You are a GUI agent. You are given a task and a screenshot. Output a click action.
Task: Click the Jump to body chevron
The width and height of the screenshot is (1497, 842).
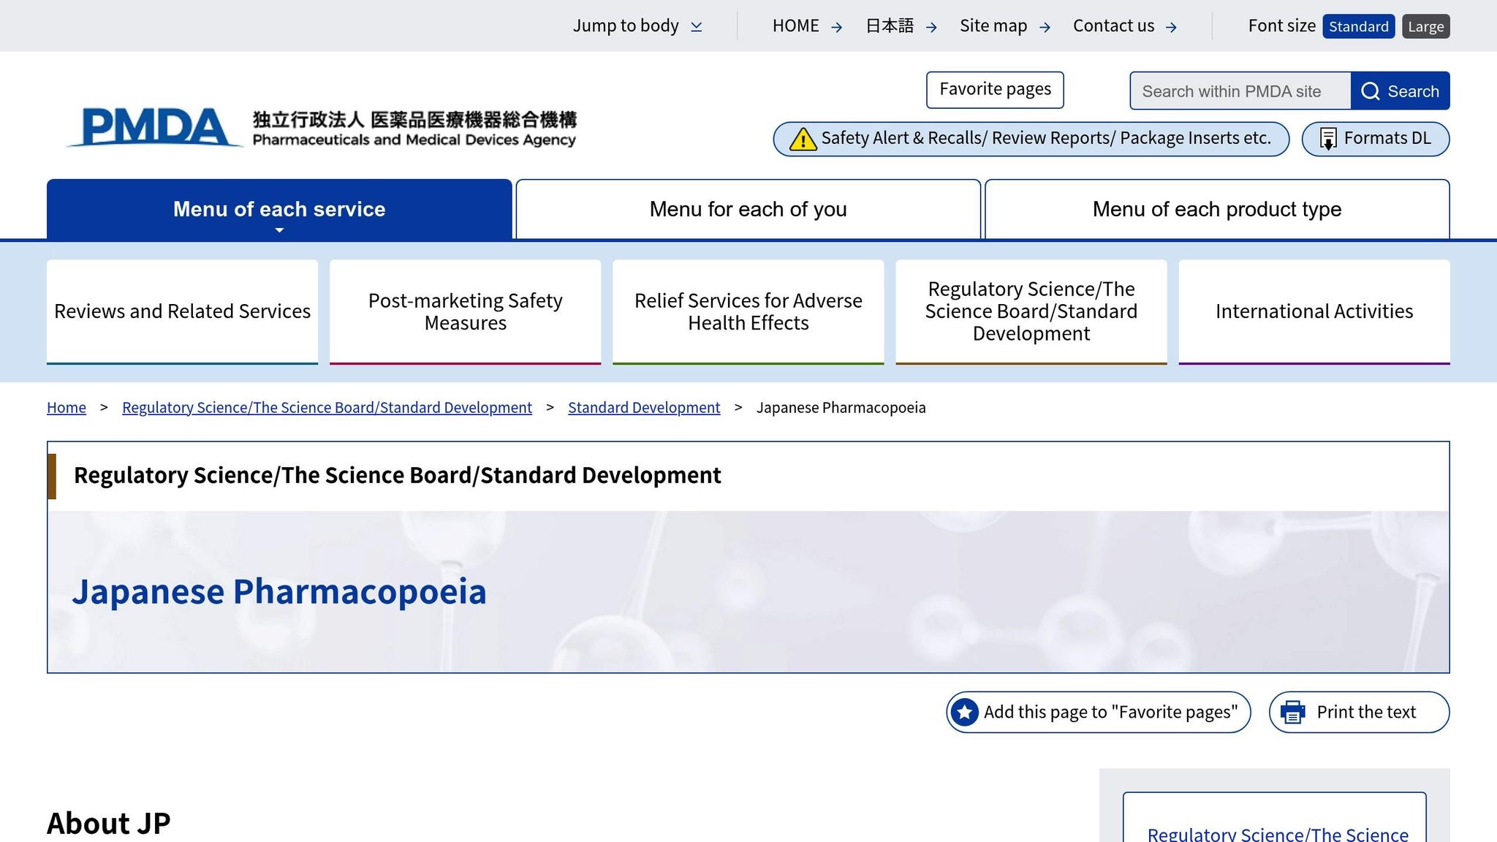click(697, 26)
